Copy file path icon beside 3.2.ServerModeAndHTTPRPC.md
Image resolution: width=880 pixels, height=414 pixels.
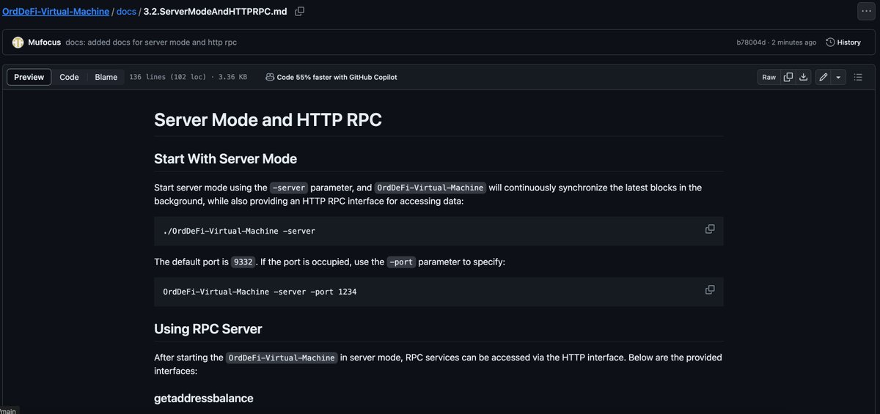pyautogui.click(x=299, y=12)
